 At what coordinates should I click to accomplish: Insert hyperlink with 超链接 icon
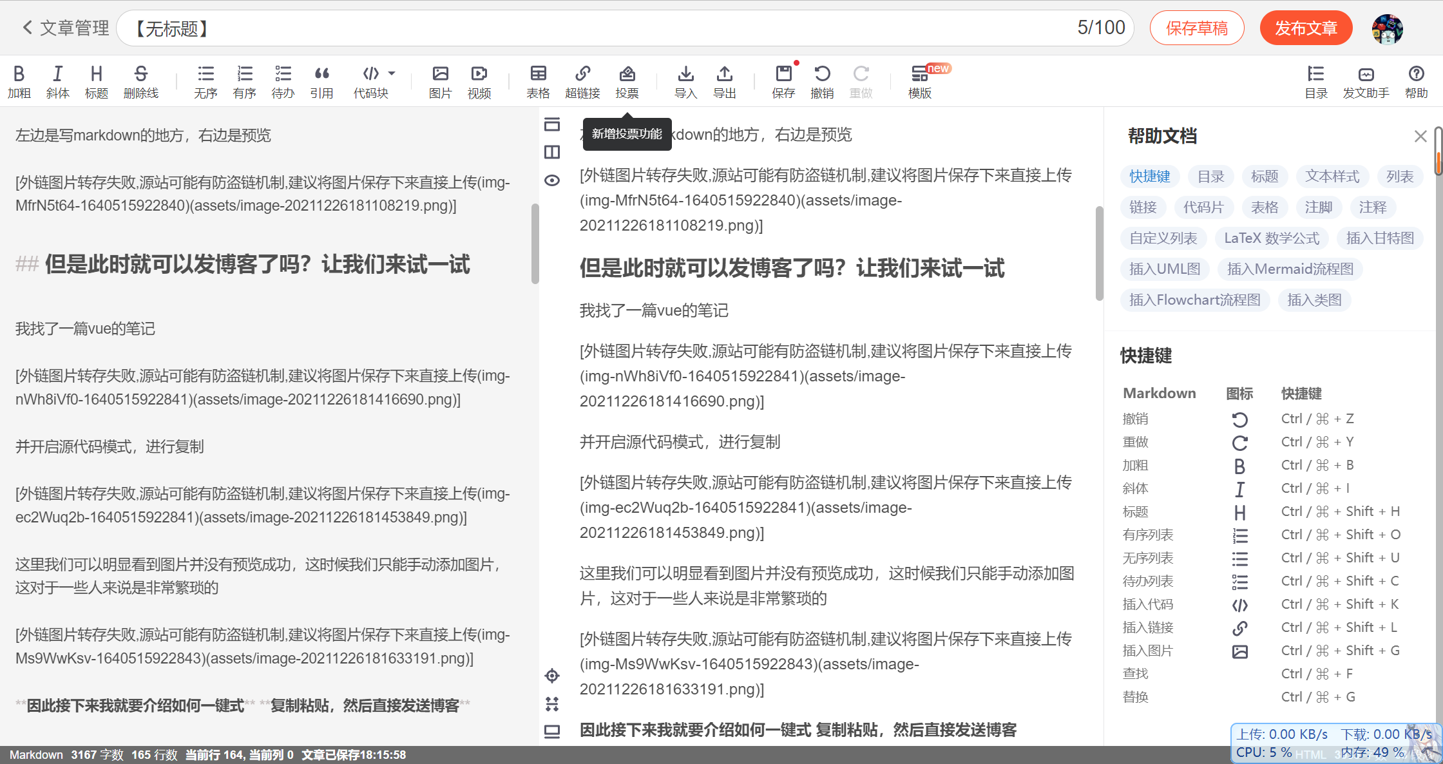click(583, 82)
